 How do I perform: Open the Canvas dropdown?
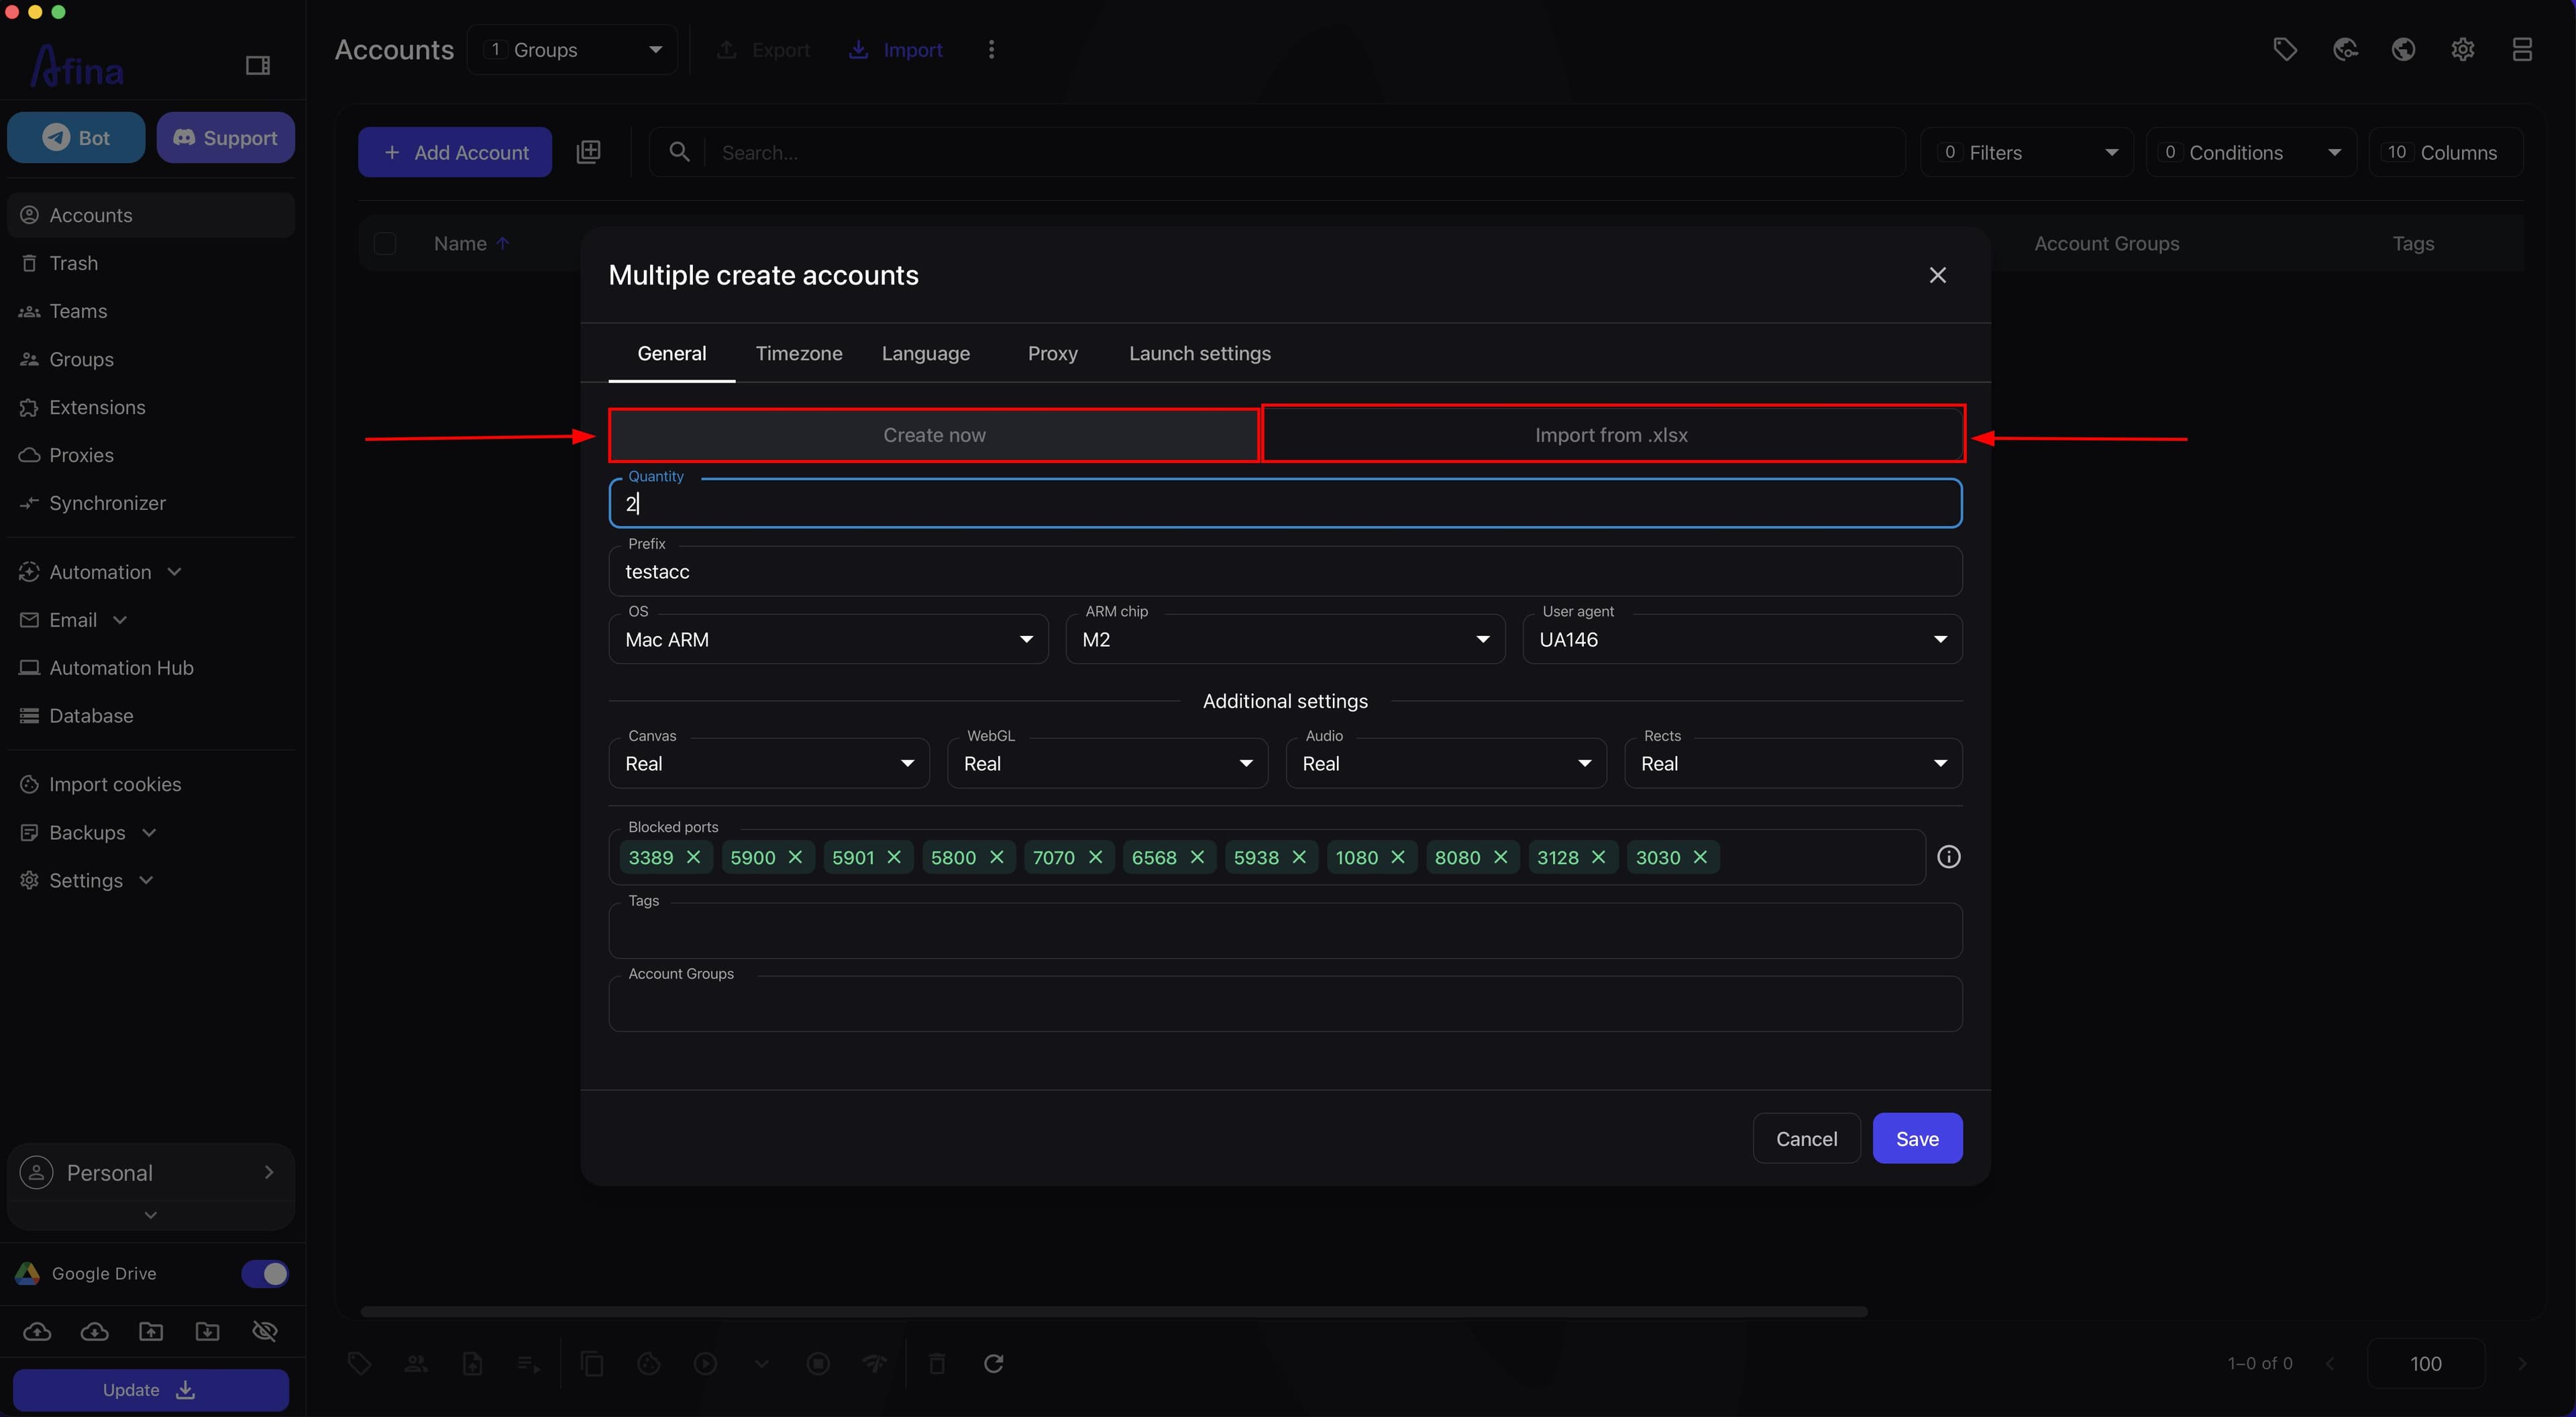[769, 763]
